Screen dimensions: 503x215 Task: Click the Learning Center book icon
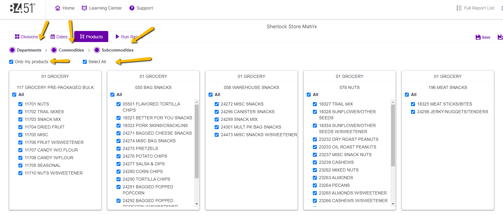[84, 8]
